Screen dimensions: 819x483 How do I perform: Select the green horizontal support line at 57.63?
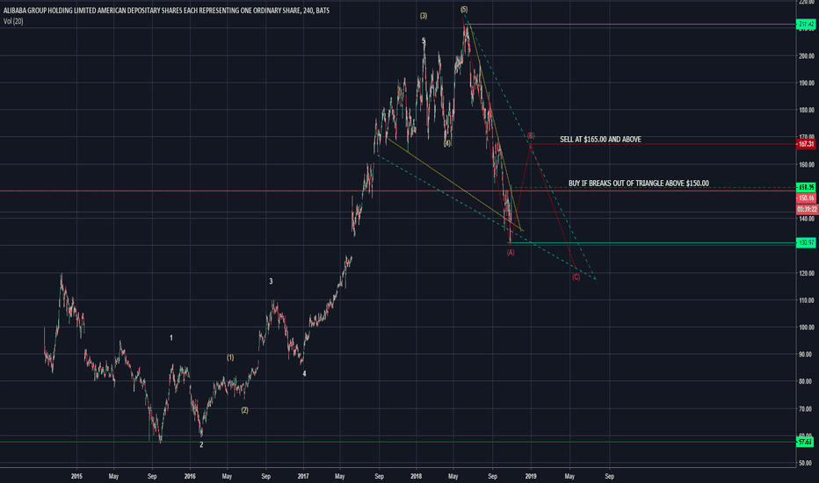[397, 443]
